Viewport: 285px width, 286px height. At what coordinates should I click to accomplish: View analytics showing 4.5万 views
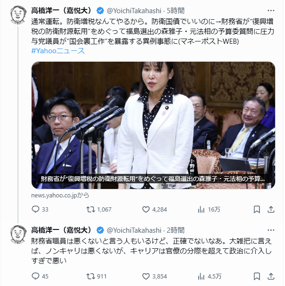pyautogui.click(x=210, y=276)
